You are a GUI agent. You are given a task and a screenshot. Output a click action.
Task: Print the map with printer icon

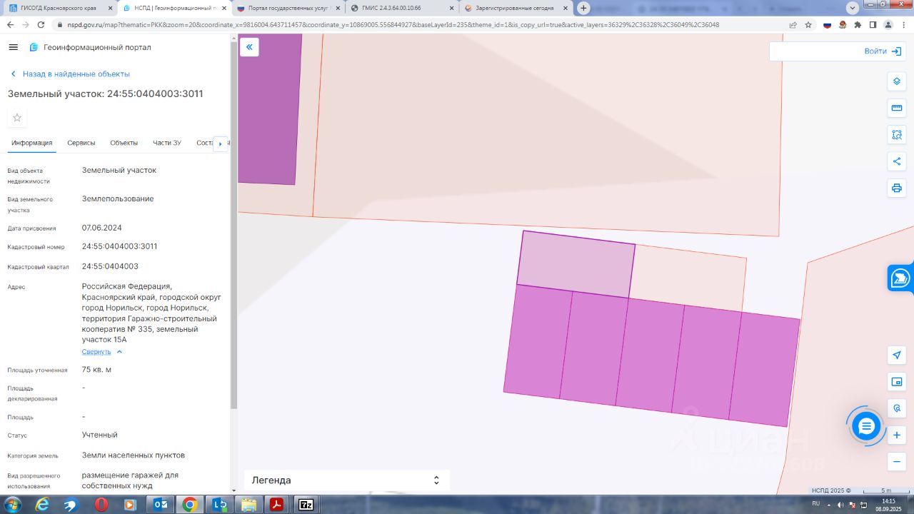(x=897, y=188)
